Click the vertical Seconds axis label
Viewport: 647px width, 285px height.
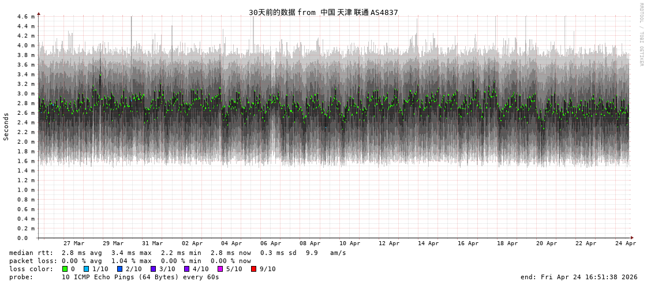click(6, 126)
